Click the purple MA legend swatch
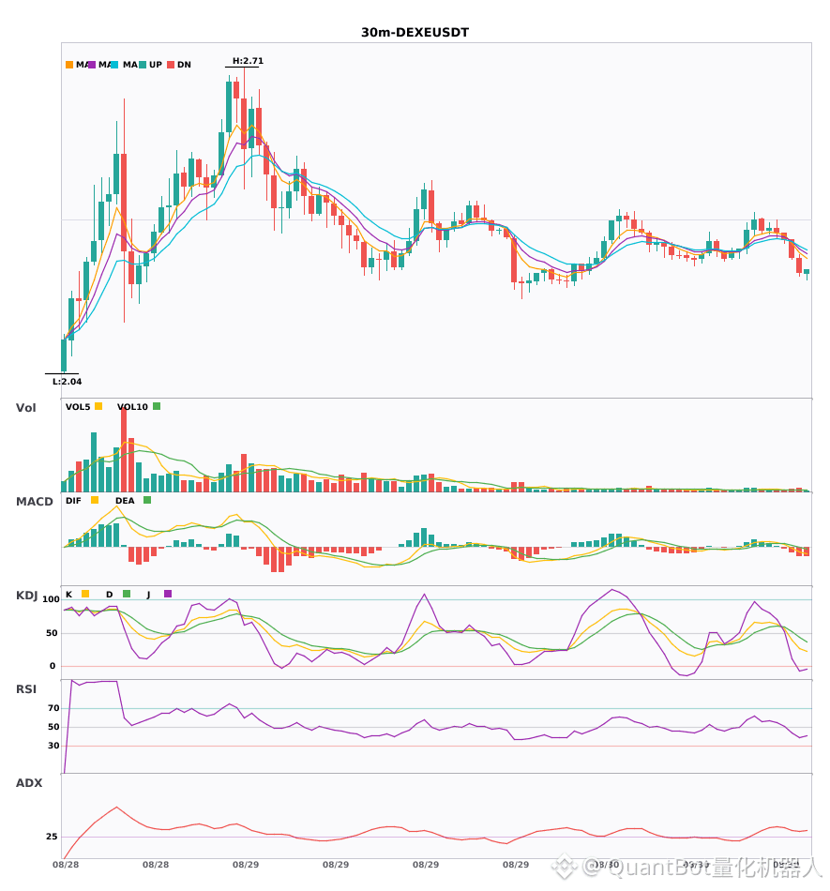Screen dimensions: 830x891 [x=92, y=65]
